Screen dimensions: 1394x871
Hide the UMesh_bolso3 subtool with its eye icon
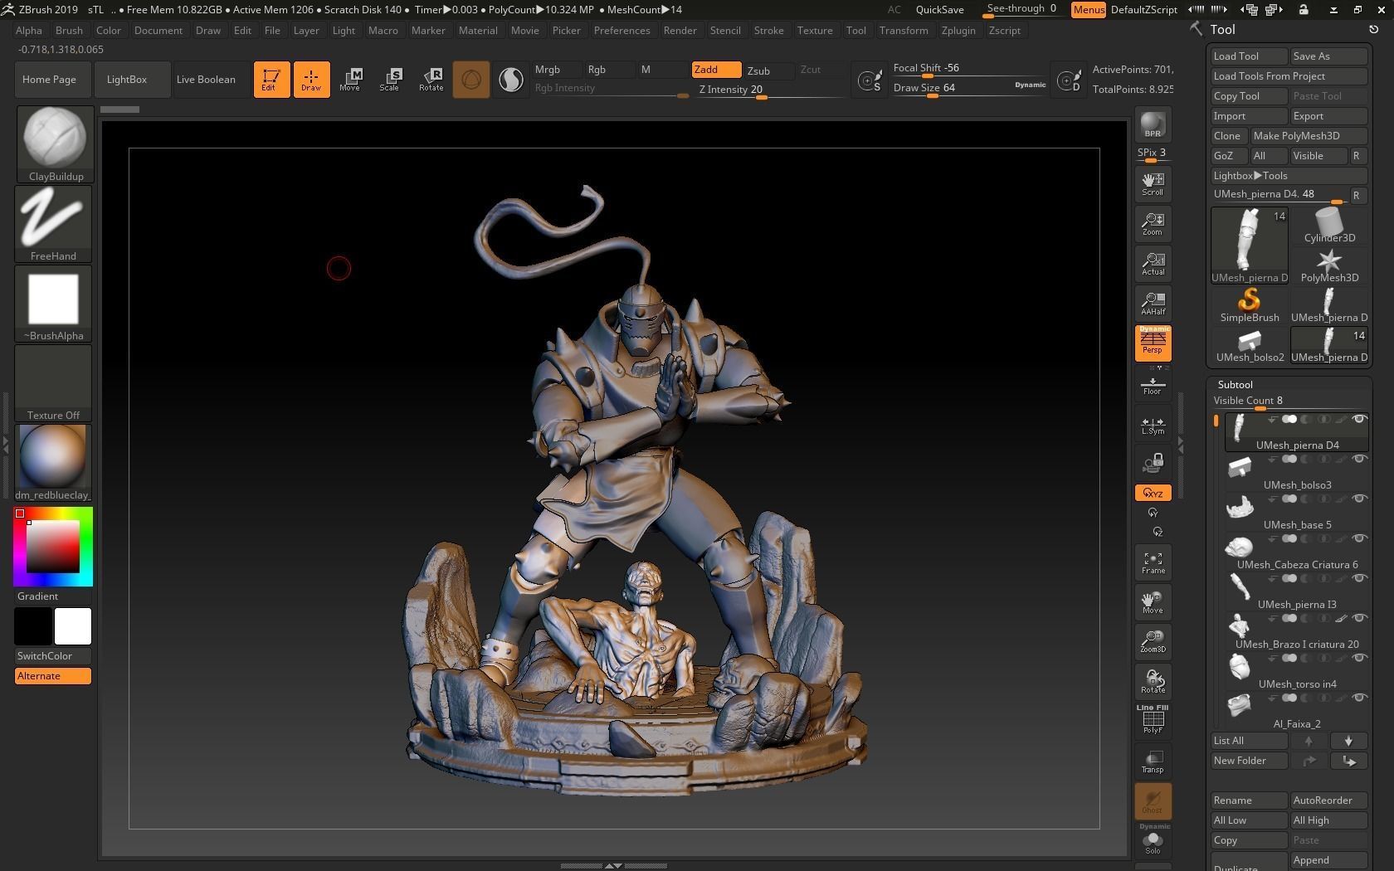tap(1359, 459)
